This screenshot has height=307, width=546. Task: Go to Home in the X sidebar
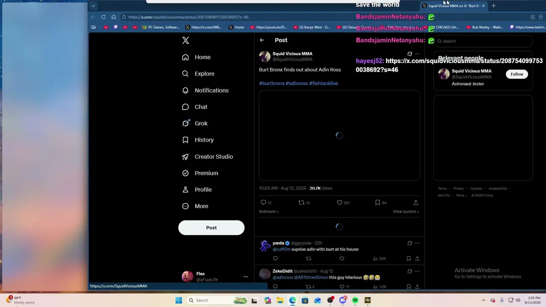pos(196,57)
